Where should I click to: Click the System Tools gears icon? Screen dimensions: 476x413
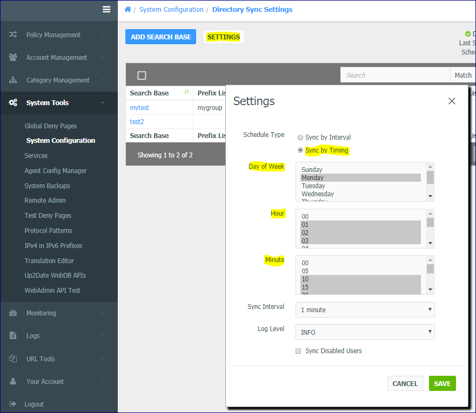13,102
